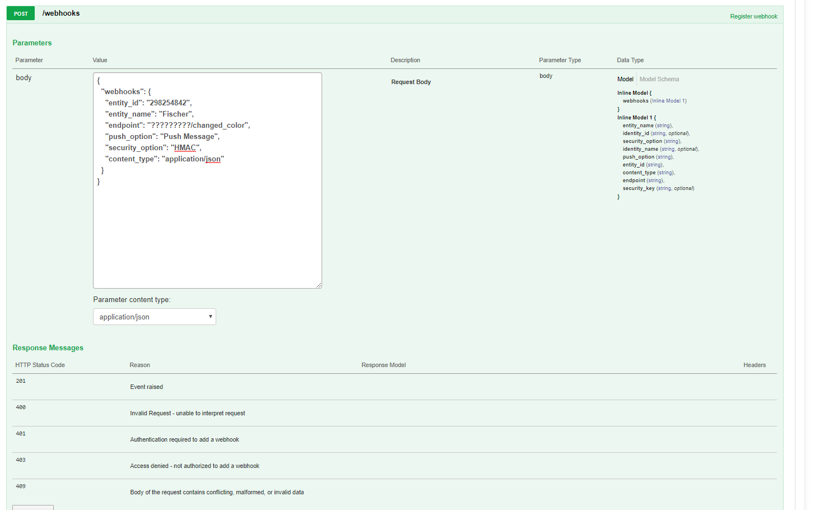Click the endpoint model property

(x=634, y=180)
